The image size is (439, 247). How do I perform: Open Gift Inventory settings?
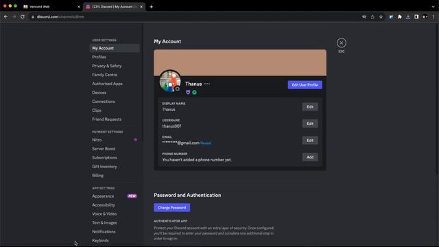click(x=115, y=167)
